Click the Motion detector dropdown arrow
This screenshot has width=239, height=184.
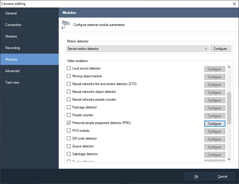click(206, 49)
